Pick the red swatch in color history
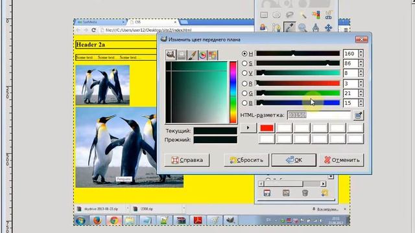 click(267, 128)
